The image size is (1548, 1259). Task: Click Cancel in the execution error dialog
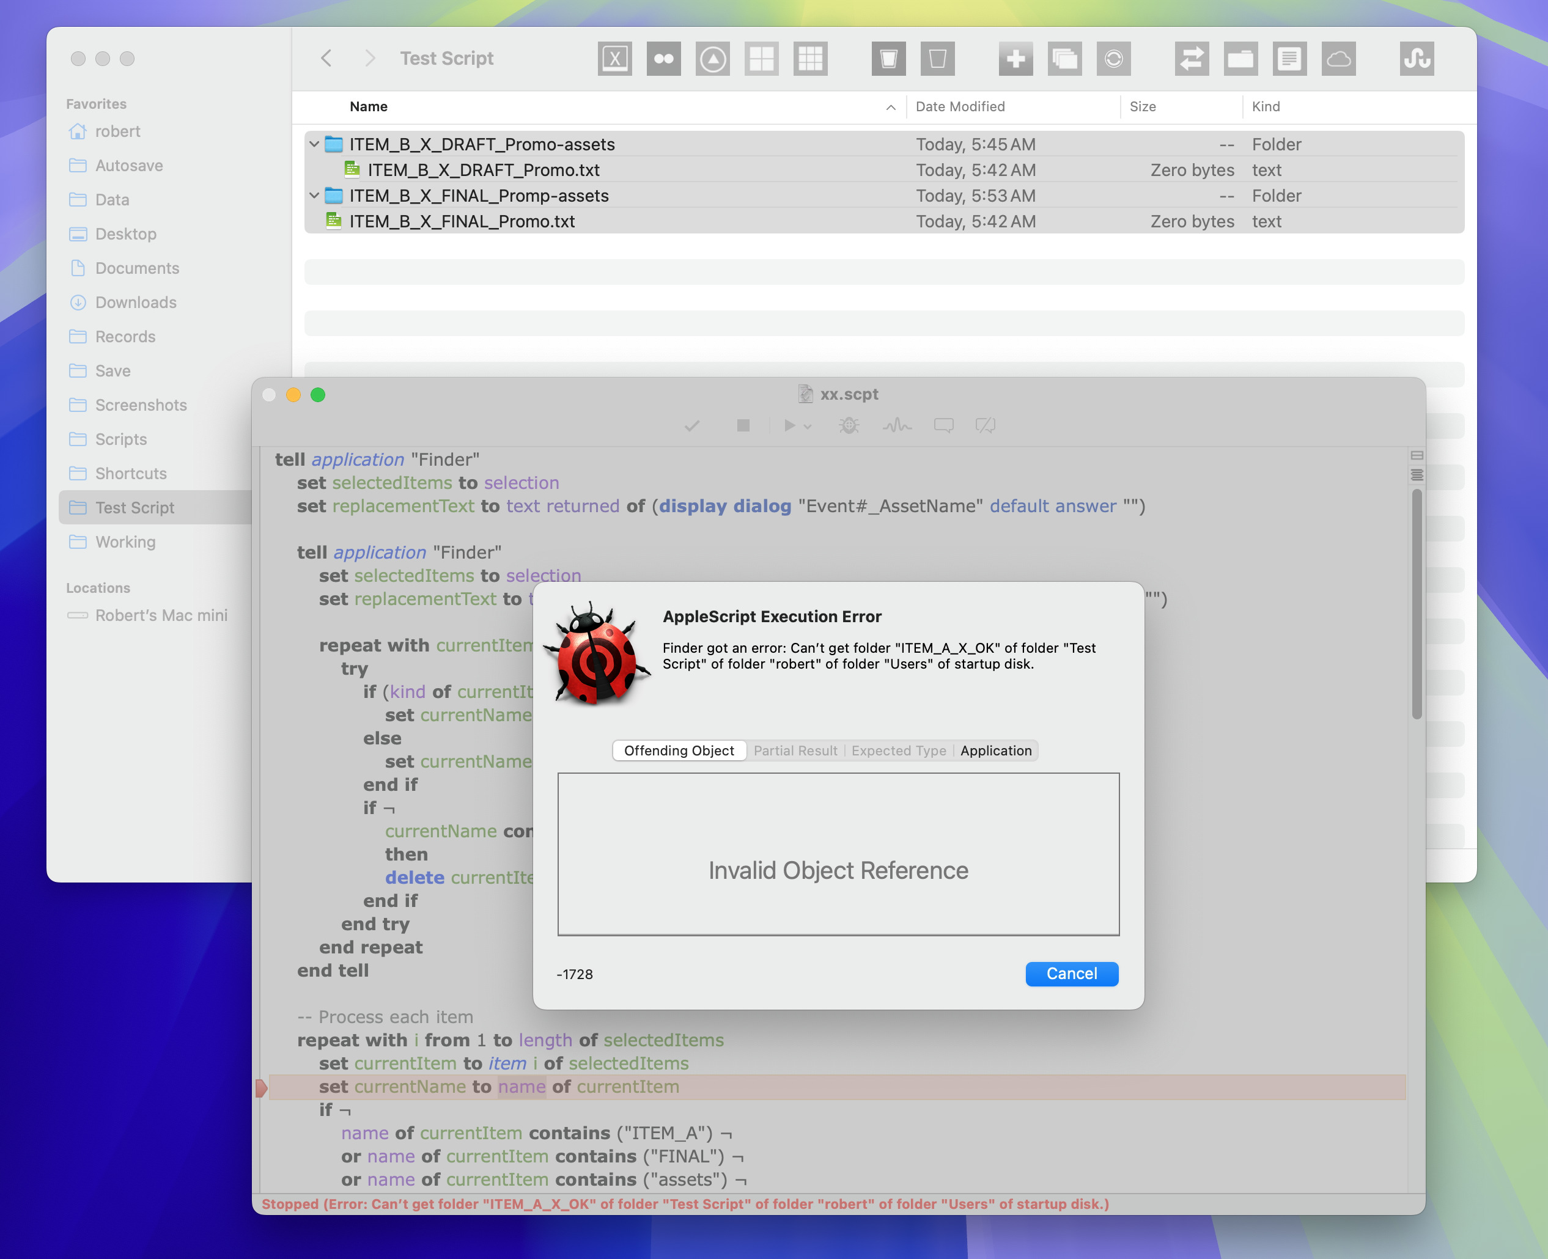(1071, 974)
